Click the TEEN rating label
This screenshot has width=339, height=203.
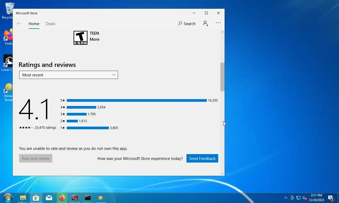click(94, 33)
